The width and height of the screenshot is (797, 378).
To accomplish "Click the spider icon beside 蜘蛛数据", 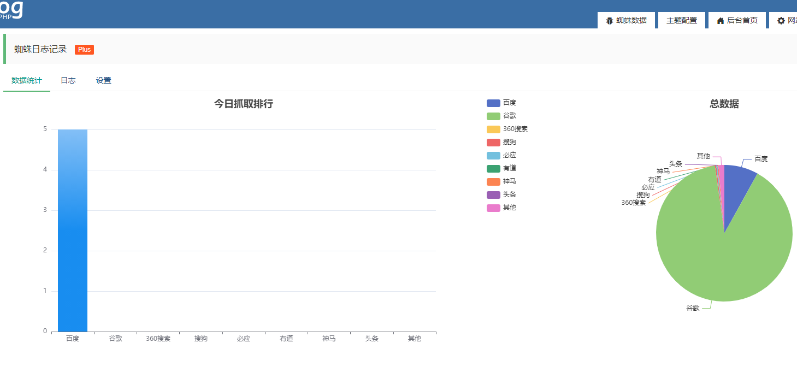I will pos(610,21).
